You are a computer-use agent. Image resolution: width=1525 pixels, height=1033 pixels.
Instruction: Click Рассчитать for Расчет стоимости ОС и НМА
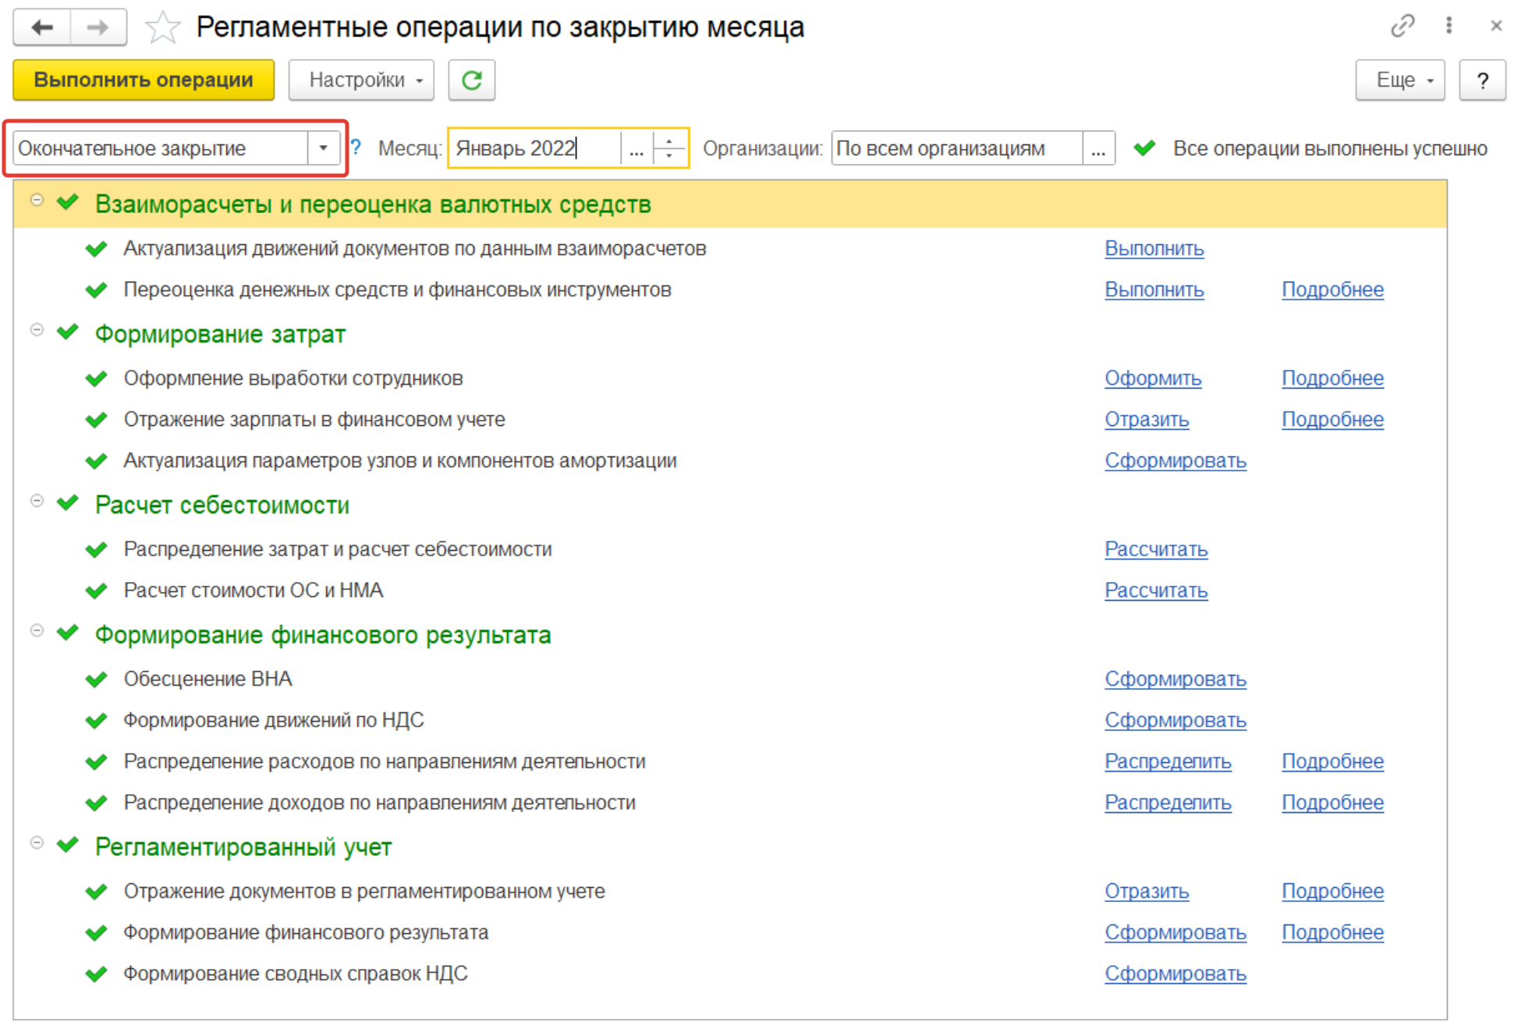(1155, 591)
